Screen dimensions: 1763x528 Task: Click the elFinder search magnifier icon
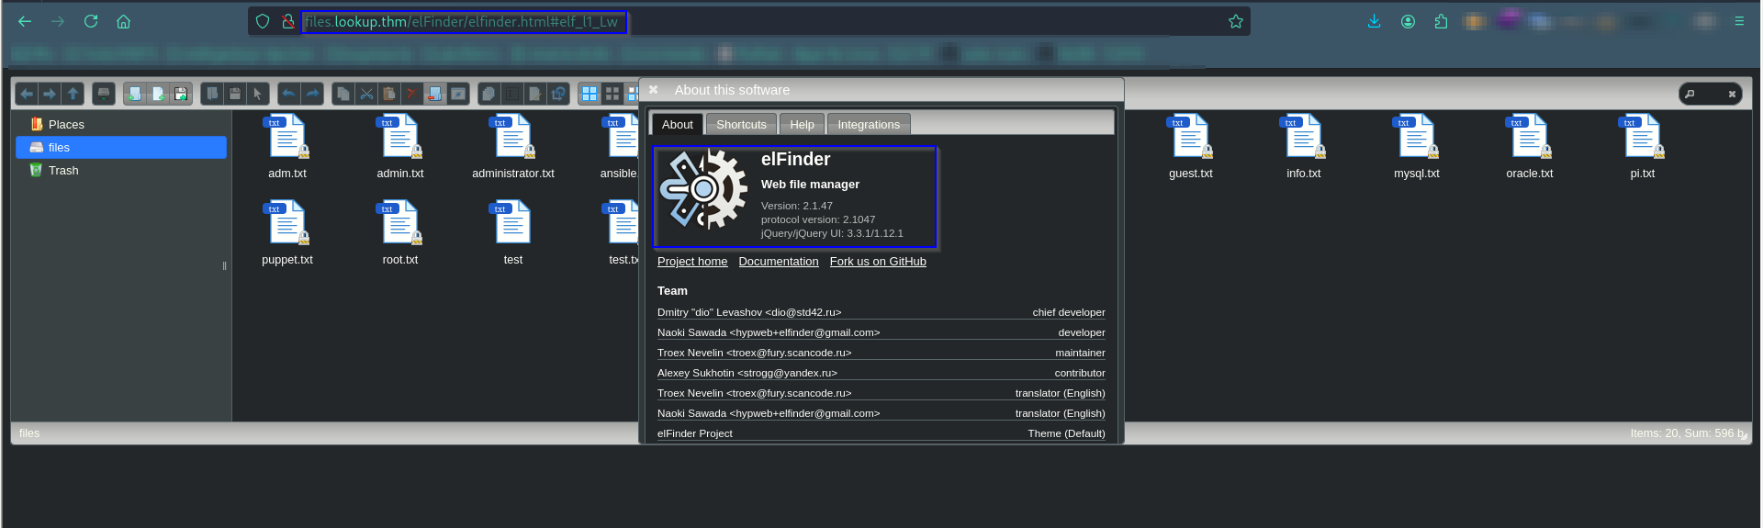click(x=1690, y=94)
